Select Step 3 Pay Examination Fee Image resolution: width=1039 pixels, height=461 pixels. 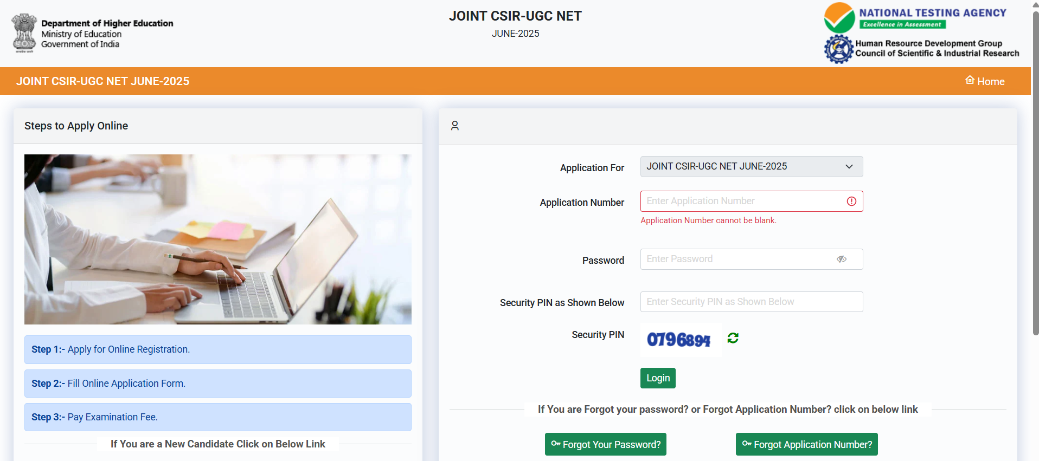pyautogui.click(x=218, y=417)
